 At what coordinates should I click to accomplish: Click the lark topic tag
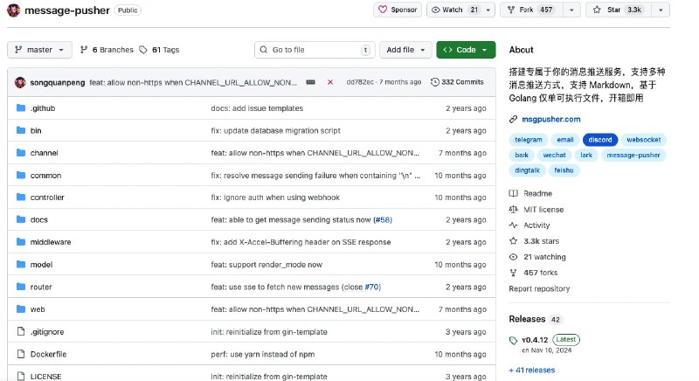[586, 155]
